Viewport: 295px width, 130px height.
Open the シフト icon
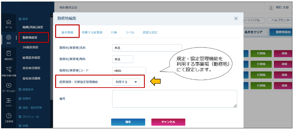(8, 101)
